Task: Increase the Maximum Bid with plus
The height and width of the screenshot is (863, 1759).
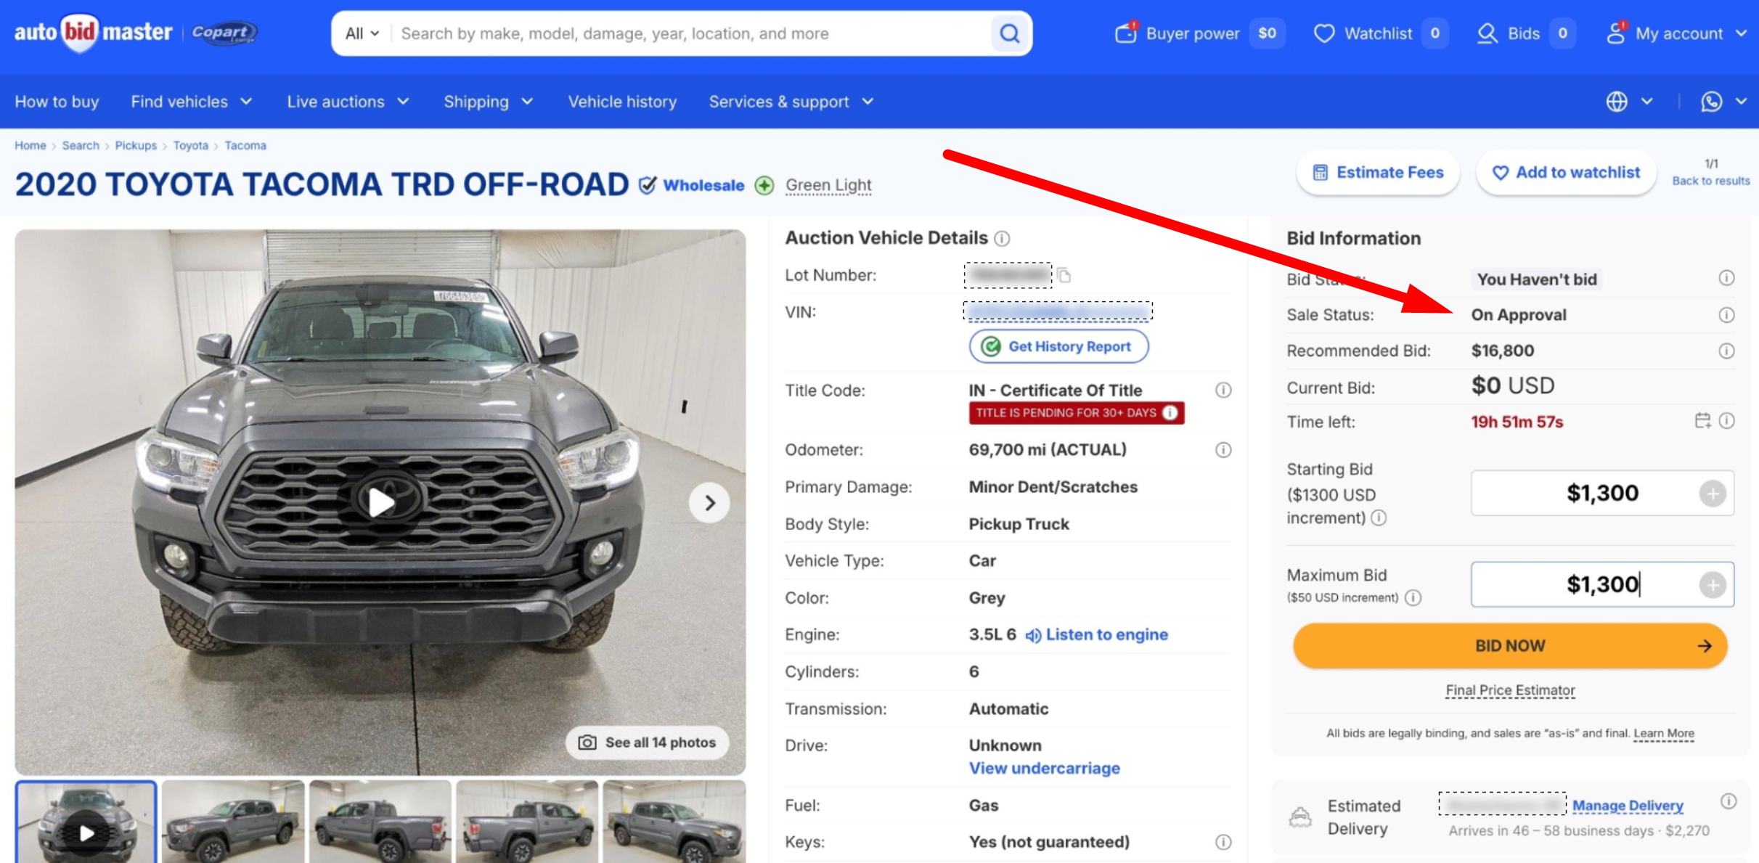Action: [x=1712, y=585]
